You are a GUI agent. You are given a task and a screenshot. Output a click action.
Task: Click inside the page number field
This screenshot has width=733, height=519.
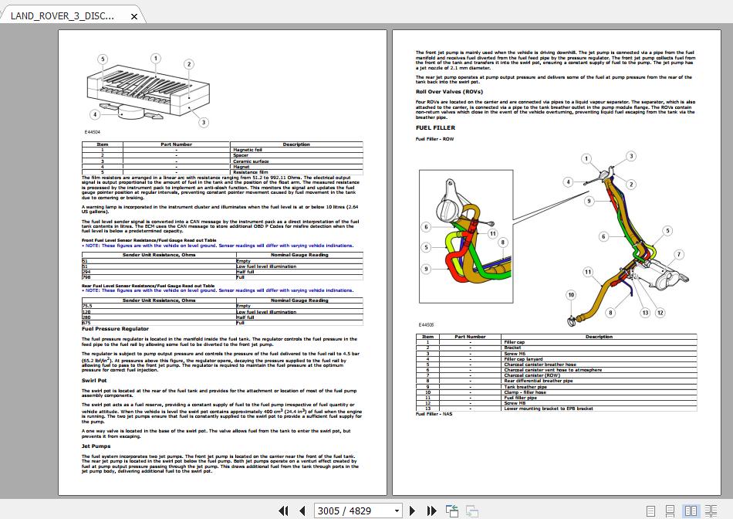pos(347,511)
